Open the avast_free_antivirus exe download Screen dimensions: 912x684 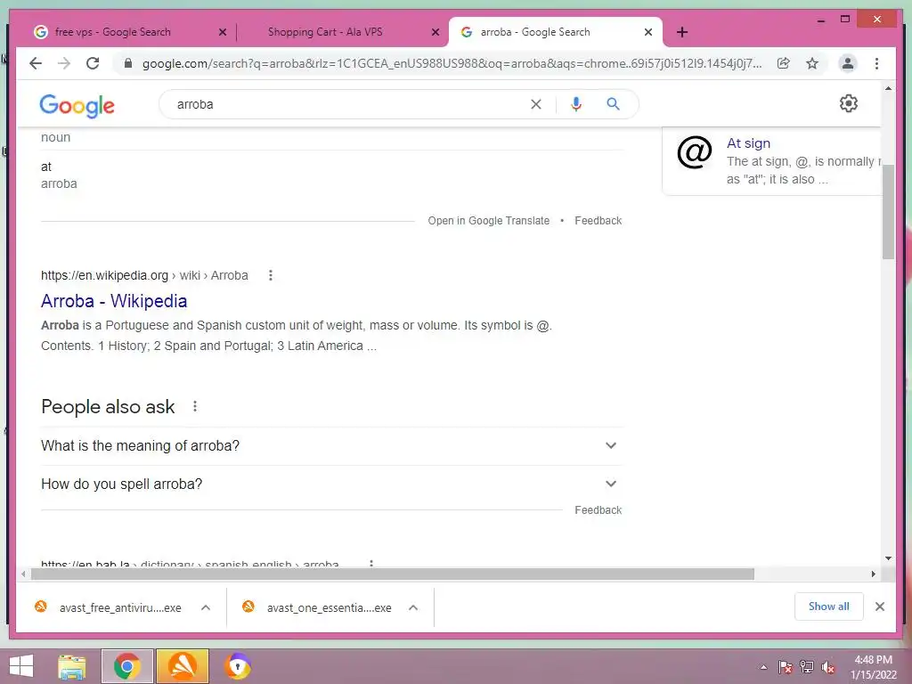[120, 607]
